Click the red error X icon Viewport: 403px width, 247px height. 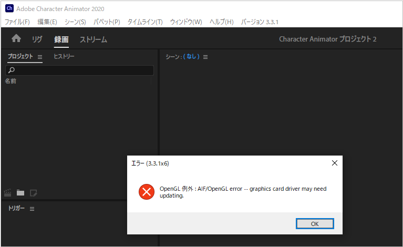tap(147, 192)
